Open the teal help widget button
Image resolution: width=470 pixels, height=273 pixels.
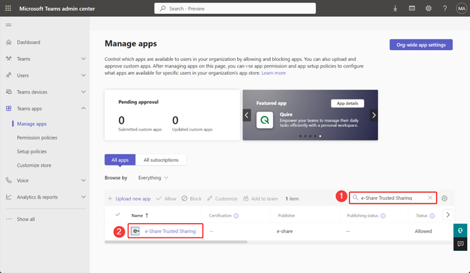point(460,231)
